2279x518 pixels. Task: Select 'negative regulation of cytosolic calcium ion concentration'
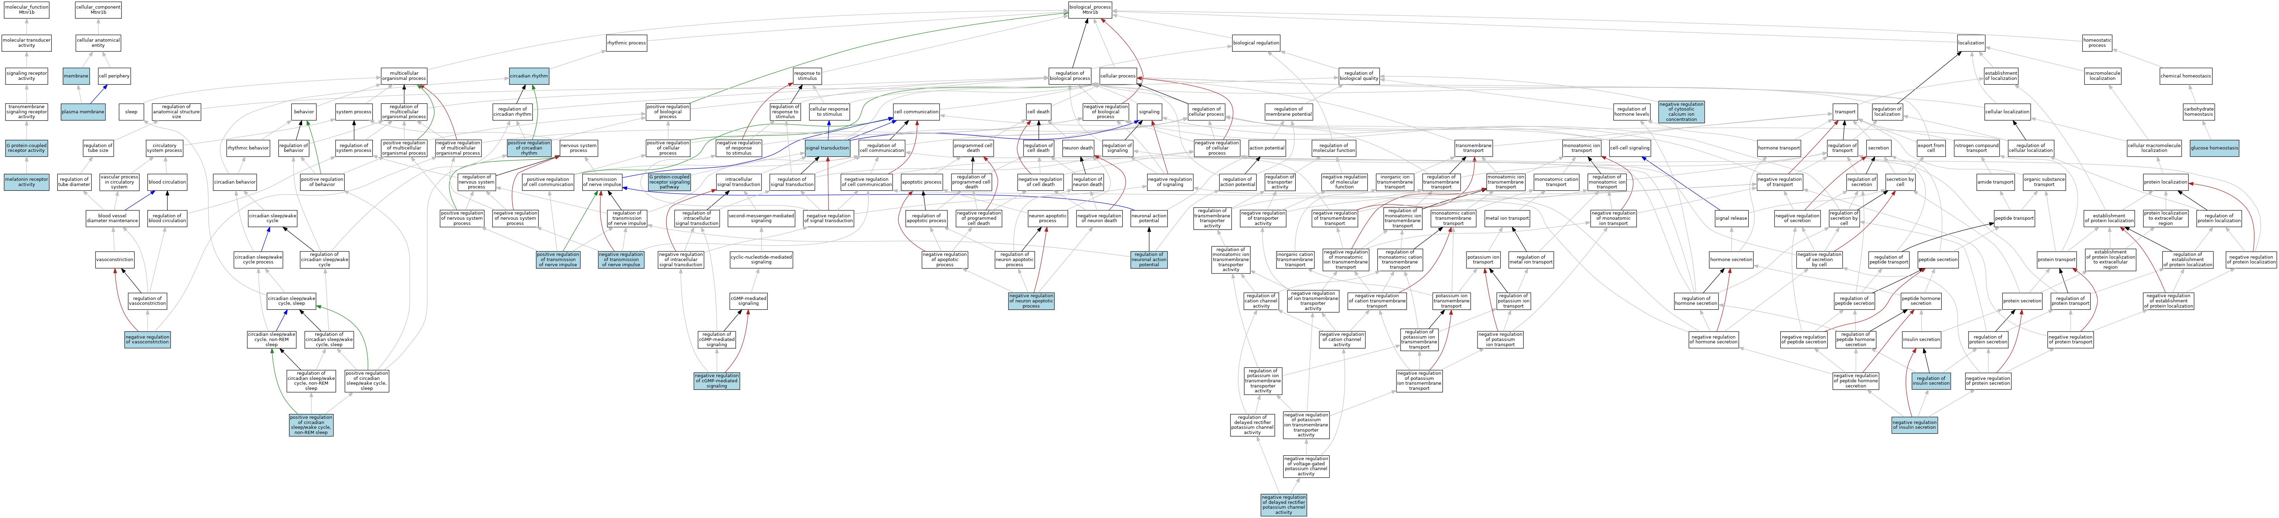1681,112
